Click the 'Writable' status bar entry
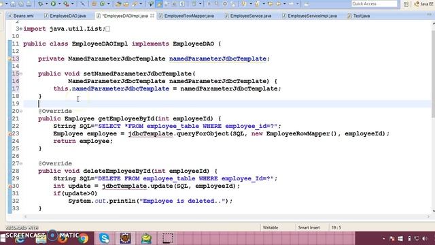Image resolution: width=435 pixels, height=245 pixels. pyautogui.click(x=271, y=227)
